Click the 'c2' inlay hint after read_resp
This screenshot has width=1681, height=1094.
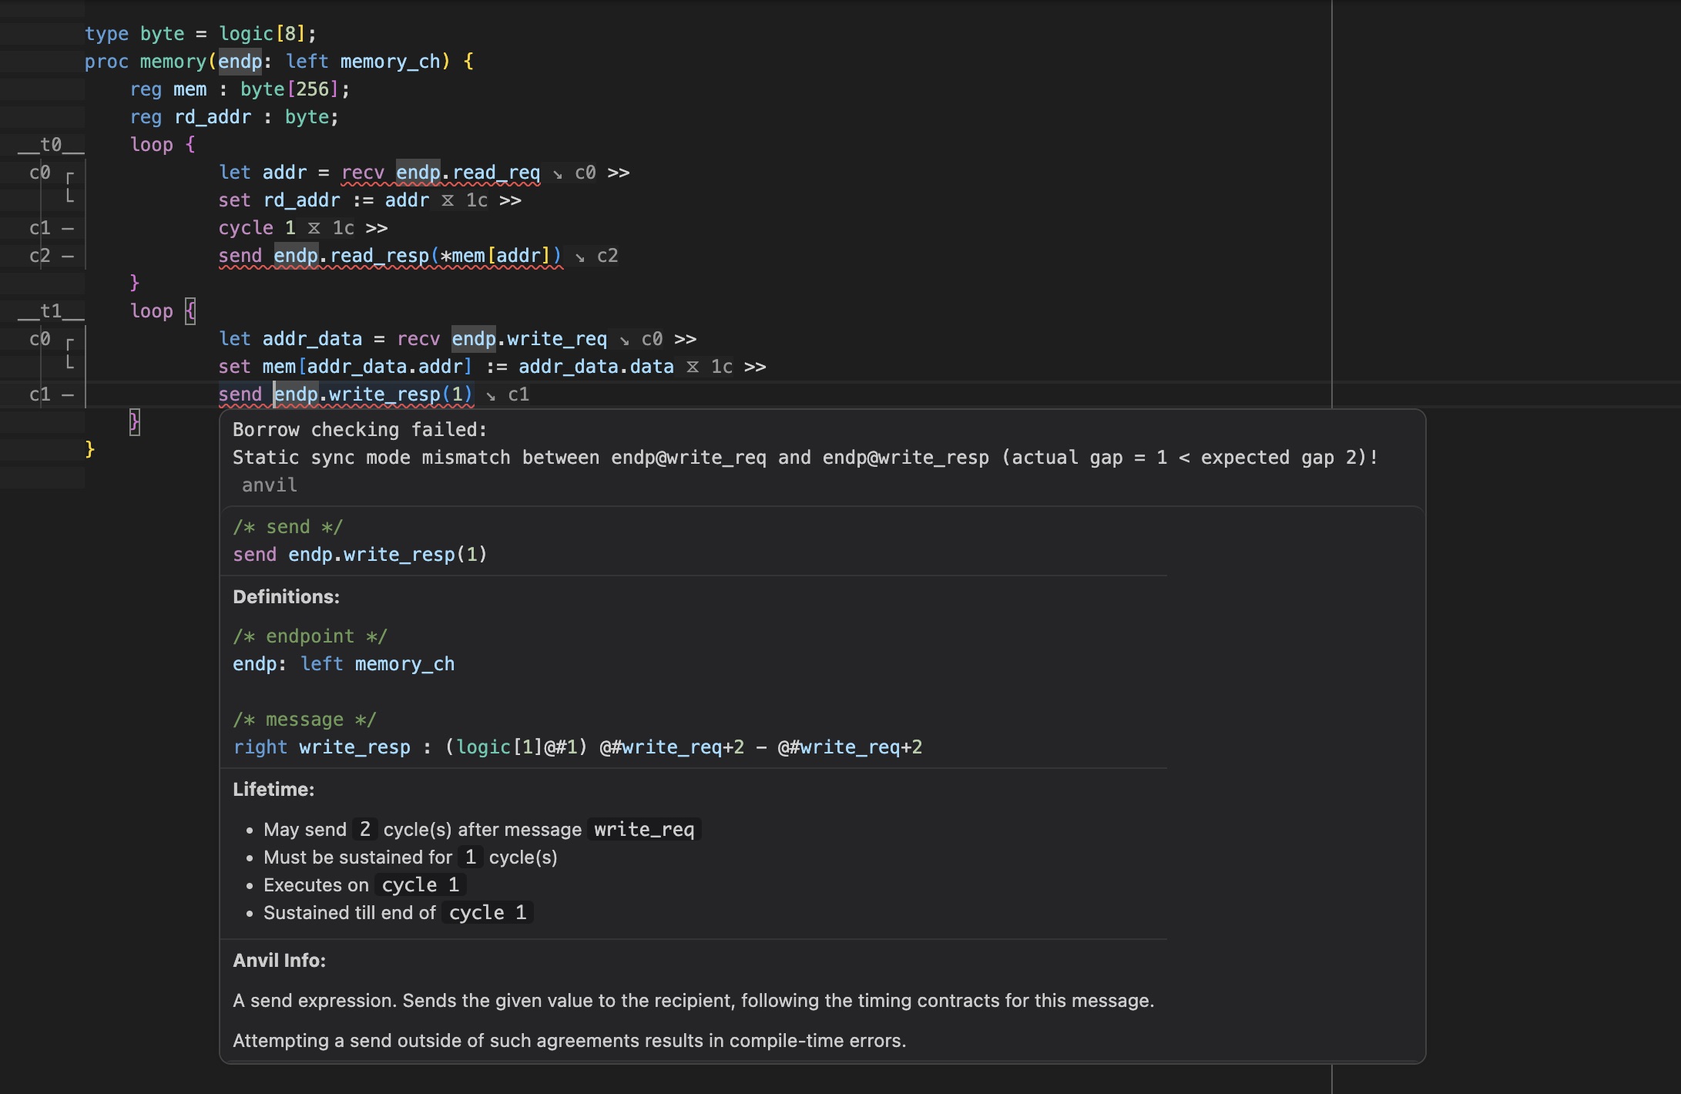click(x=608, y=256)
